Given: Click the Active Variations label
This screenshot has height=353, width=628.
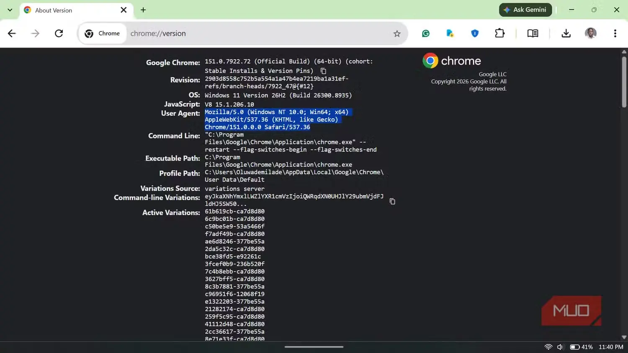Looking at the screenshot, I should coord(171,212).
